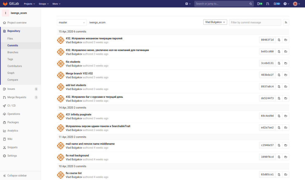This screenshot has width=305, height=180.
Task: Browse files at commit be81cd60
Action: [286, 51]
